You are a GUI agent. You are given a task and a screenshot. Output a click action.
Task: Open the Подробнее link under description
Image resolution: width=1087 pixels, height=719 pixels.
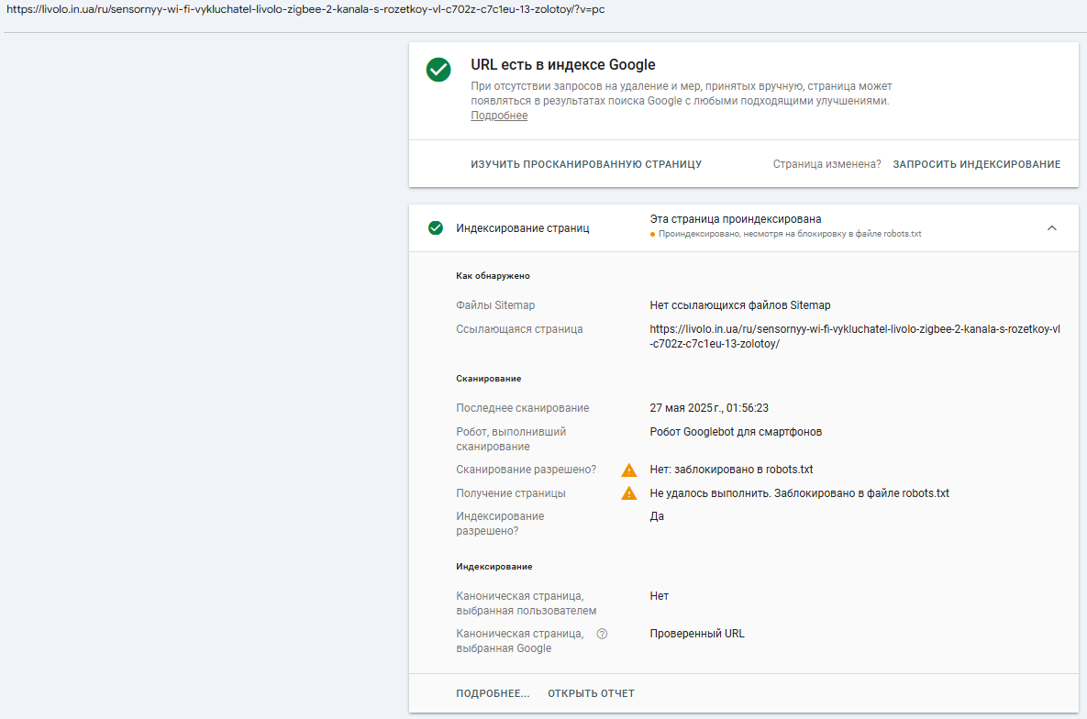point(499,116)
